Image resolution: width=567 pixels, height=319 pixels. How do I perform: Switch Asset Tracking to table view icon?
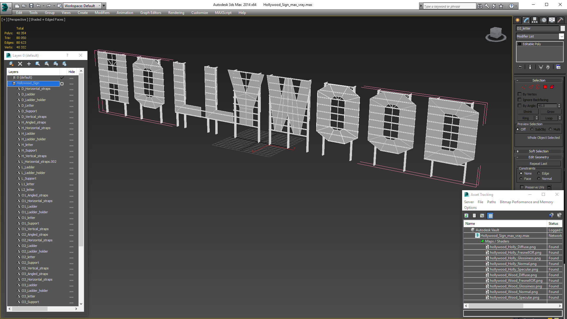tap(491, 216)
